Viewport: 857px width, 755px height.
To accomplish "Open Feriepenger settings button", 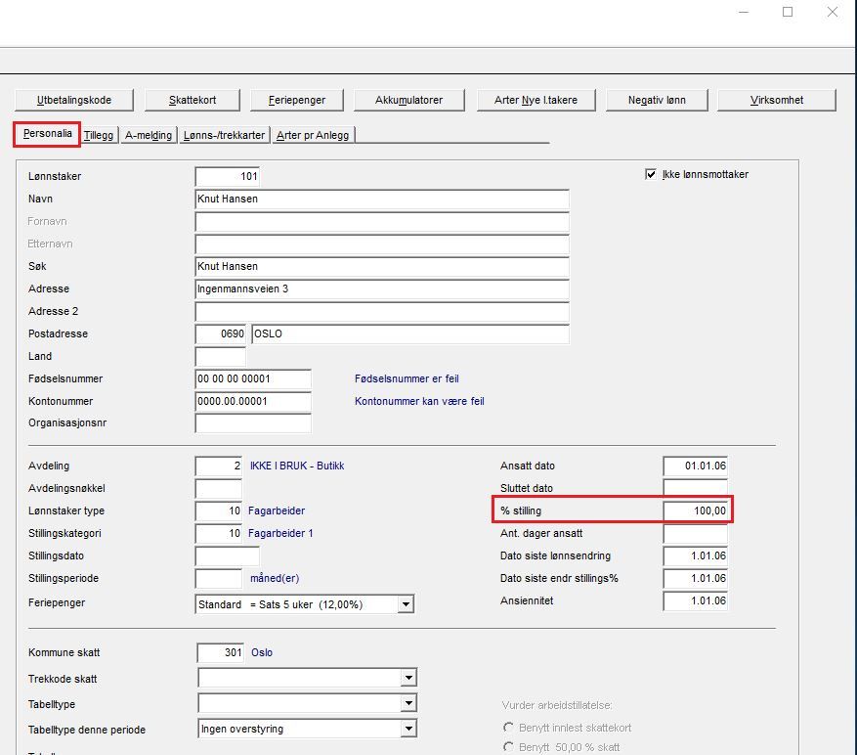I will coord(297,100).
